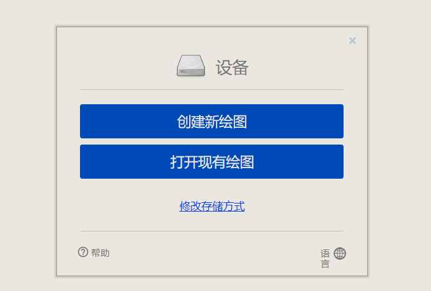The width and height of the screenshot is (431, 291).
Task: Open help via the circled question mark
Action: click(x=82, y=252)
